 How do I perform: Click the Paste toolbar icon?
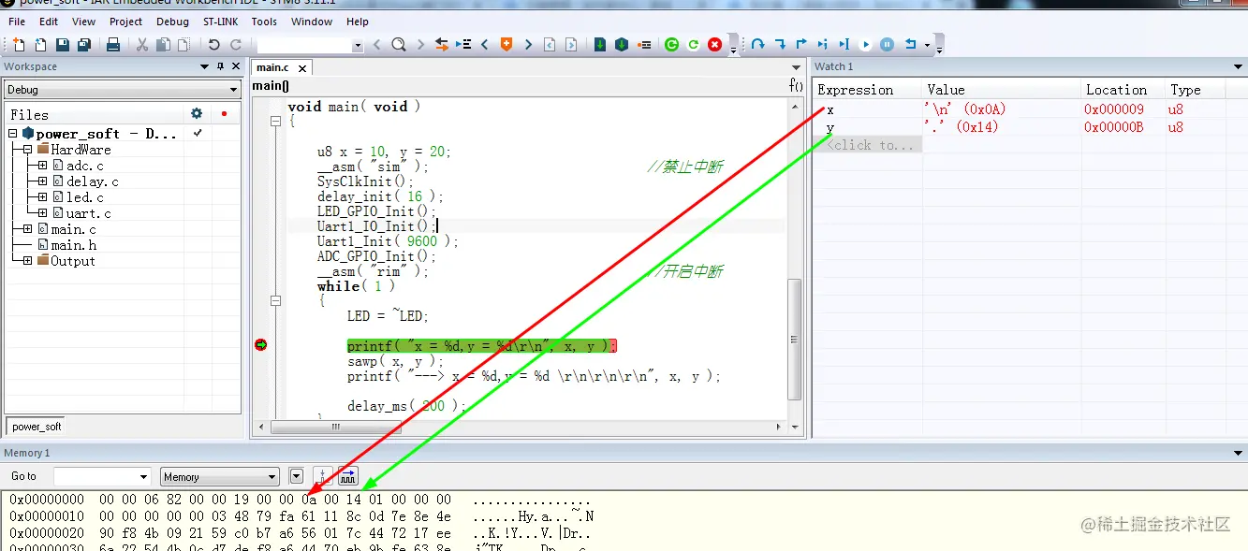[x=184, y=45]
